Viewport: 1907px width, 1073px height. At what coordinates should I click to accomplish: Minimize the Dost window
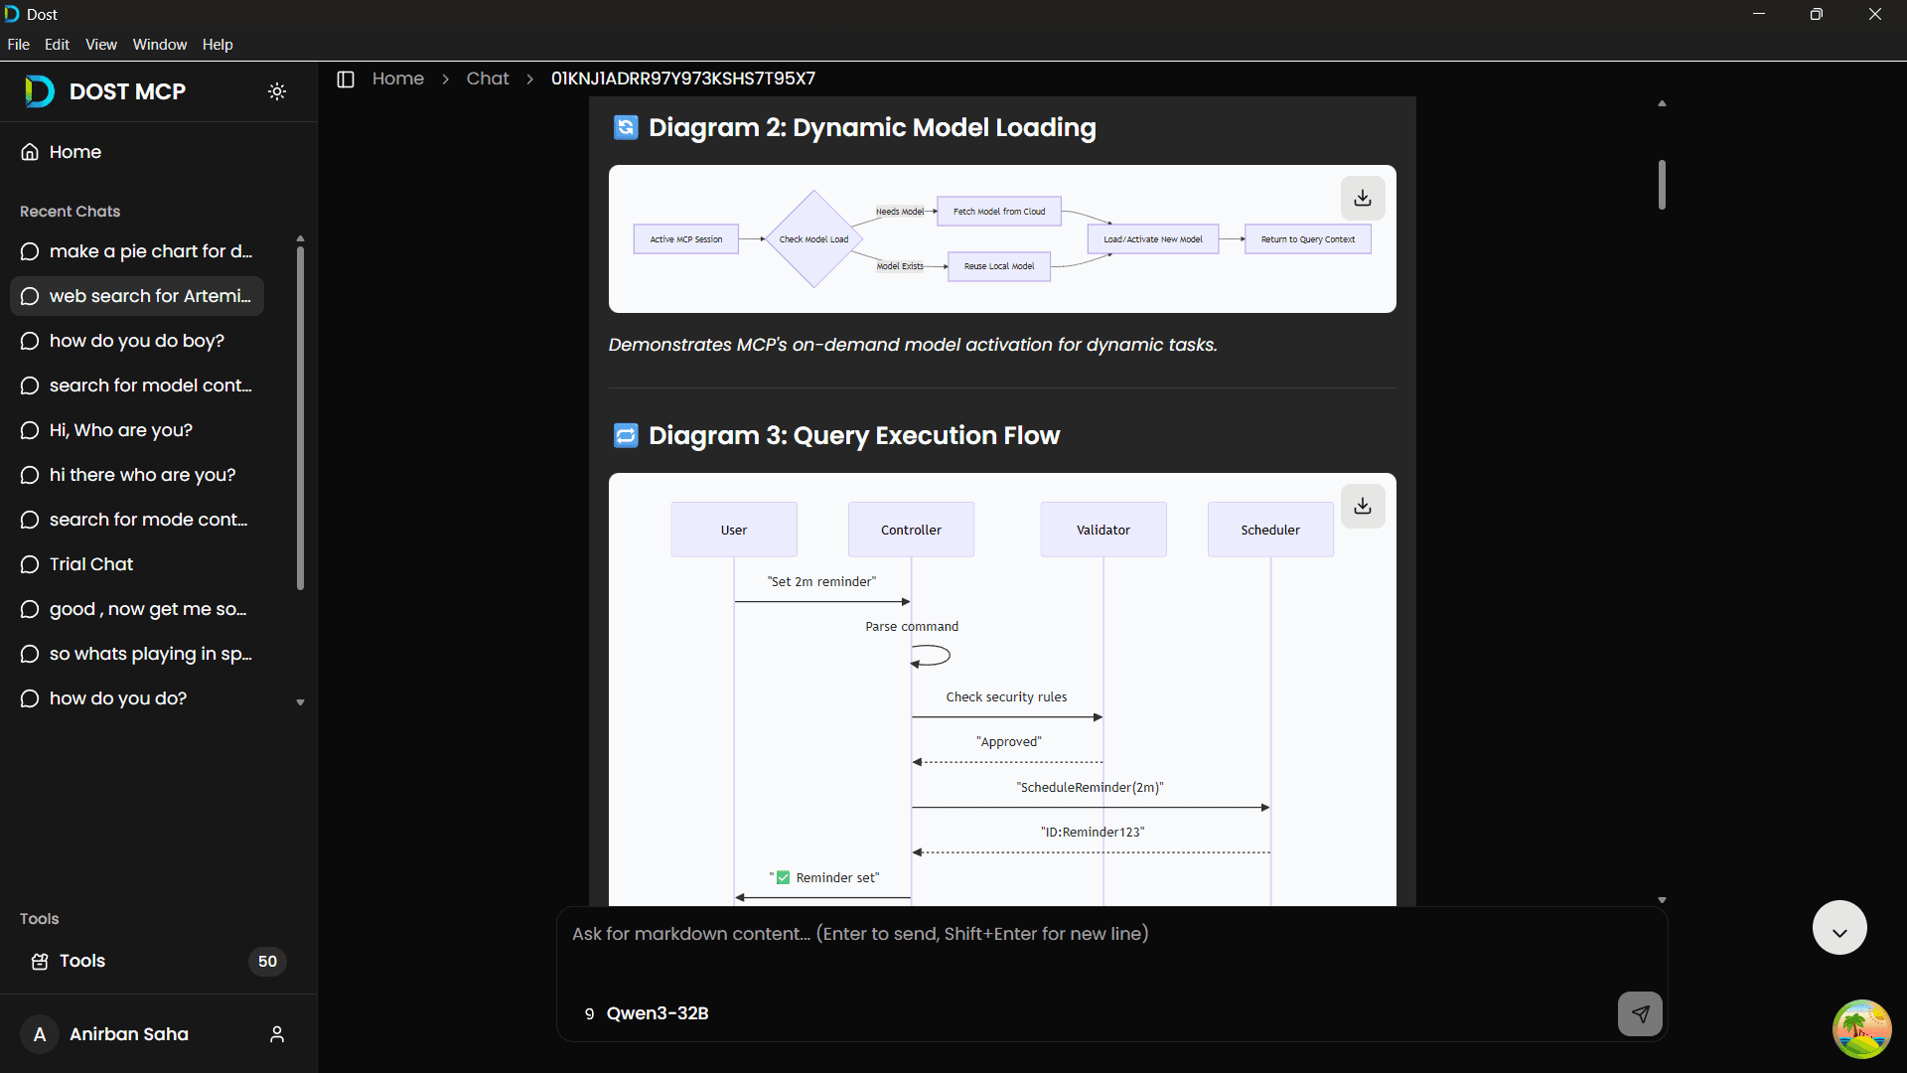click(x=1759, y=14)
